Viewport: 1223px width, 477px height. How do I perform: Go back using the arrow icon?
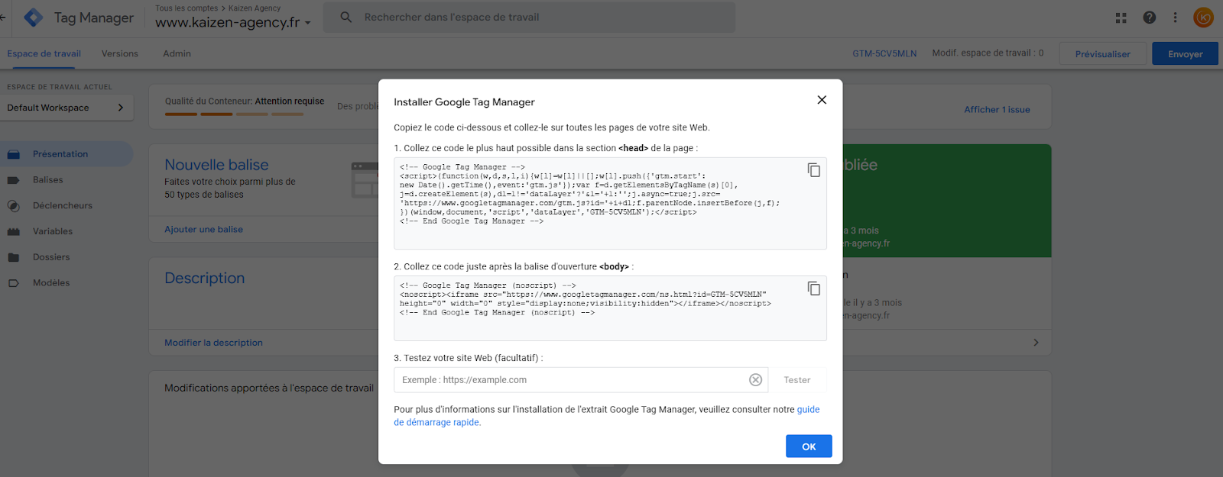point(3,17)
